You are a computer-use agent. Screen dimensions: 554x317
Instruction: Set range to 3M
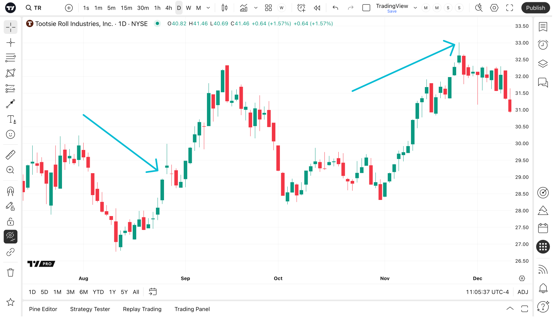click(70, 292)
